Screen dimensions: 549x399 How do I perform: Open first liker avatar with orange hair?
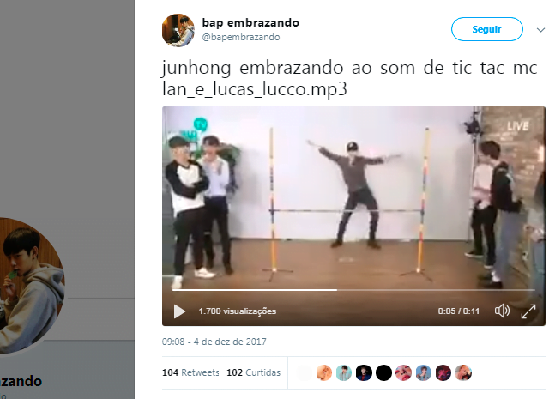324,372
